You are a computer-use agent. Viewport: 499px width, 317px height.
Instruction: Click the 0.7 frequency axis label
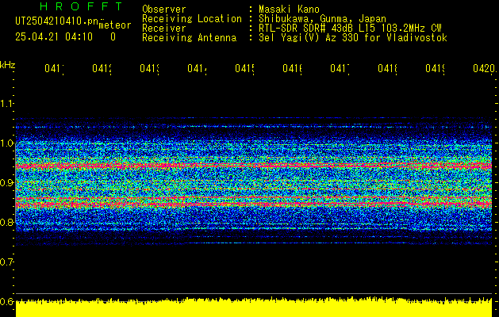[x=6, y=262]
